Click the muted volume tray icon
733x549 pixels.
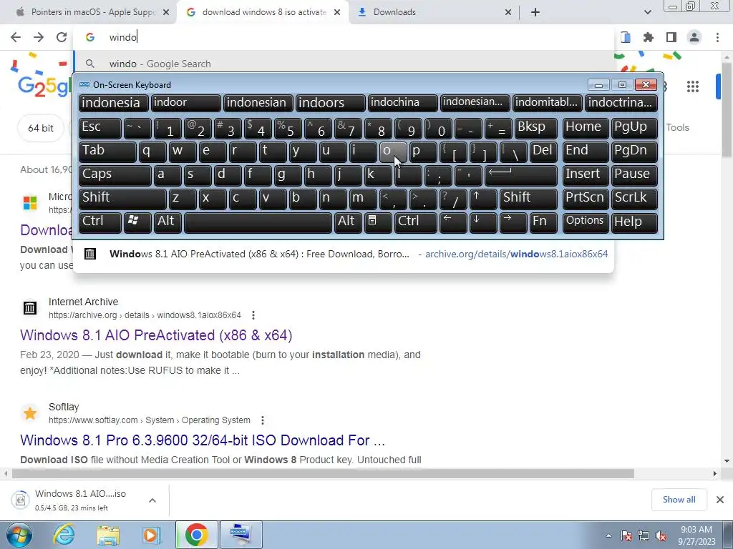[661, 536]
